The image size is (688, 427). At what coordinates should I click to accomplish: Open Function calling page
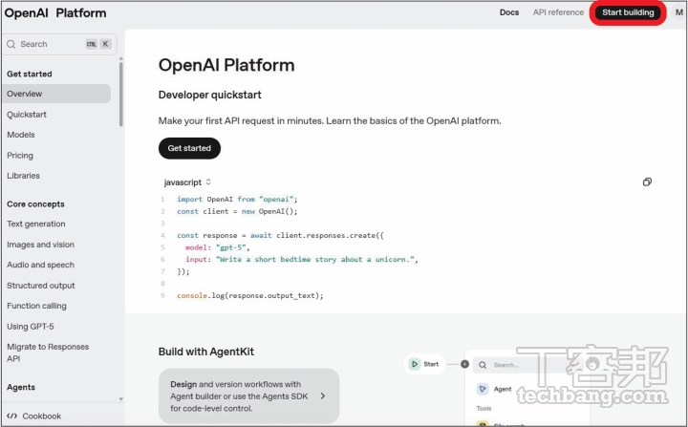36,306
